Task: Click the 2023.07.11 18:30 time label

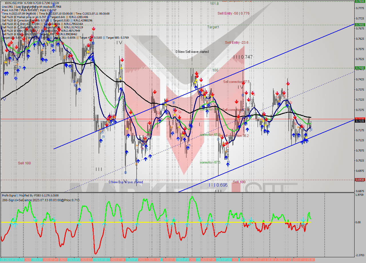Action: (264, 260)
